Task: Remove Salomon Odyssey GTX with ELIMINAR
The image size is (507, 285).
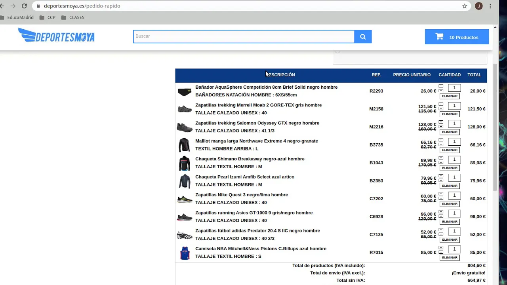Action: pyautogui.click(x=450, y=132)
